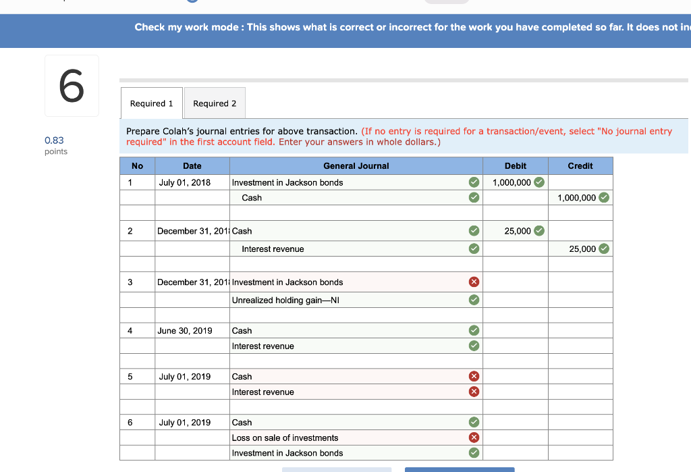
Task: Click the green check beside the 1,000,000 Cash credit
Action: (x=603, y=197)
